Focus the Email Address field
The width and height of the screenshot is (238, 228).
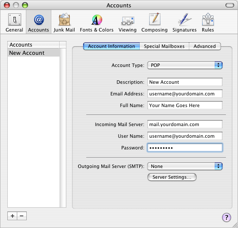[x=185, y=94]
